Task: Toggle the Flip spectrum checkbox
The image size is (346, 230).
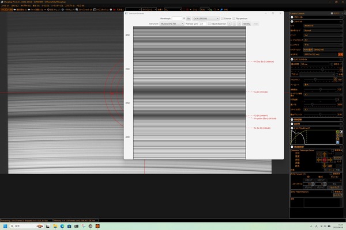Action: coord(234,18)
